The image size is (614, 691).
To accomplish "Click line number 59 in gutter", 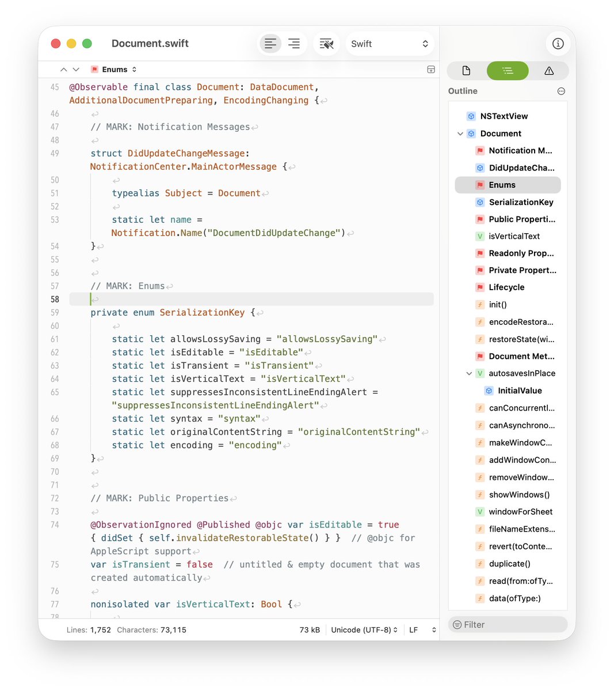I will point(55,313).
